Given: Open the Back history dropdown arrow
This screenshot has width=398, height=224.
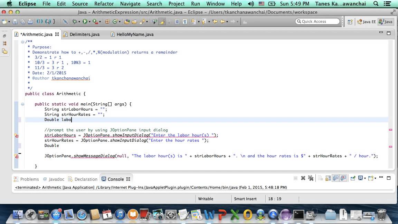Looking at the screenshot, I should coord(227,22).
